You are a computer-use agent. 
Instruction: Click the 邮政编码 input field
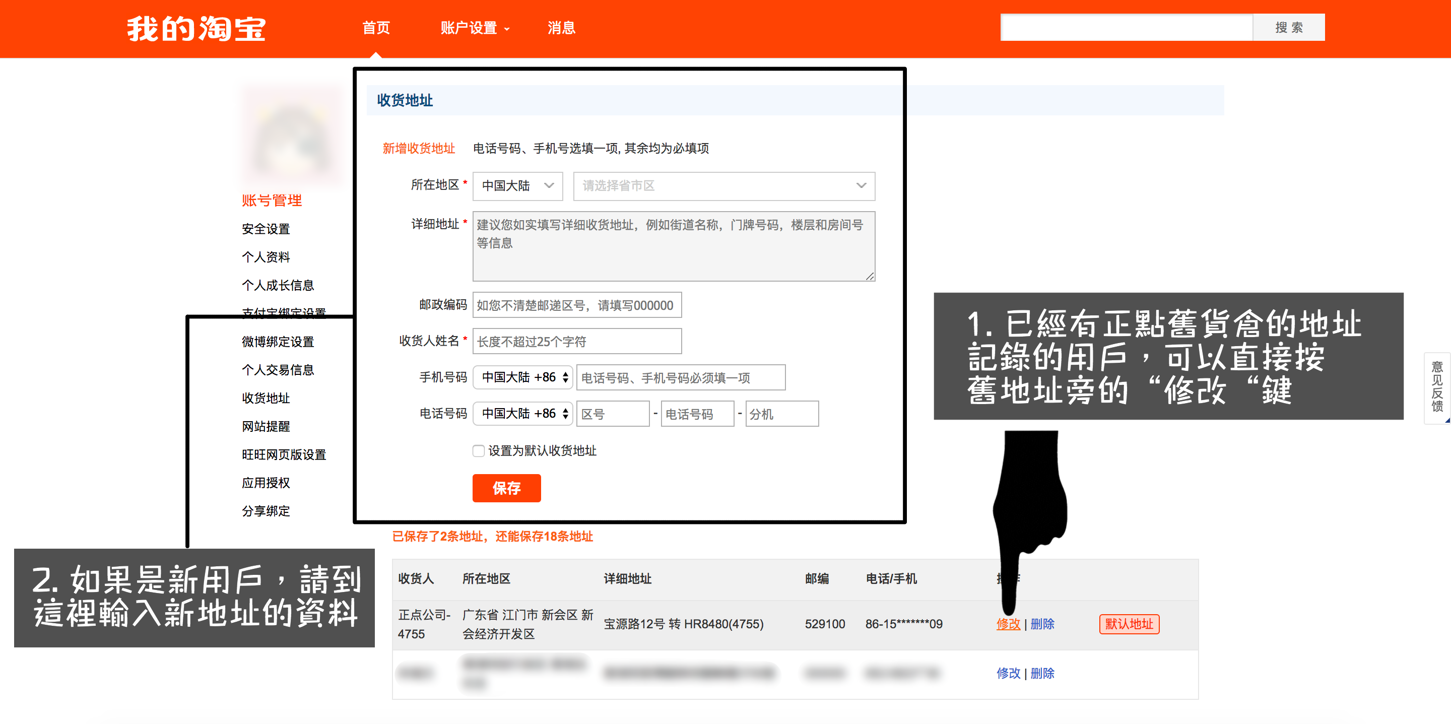coord(577,305)
